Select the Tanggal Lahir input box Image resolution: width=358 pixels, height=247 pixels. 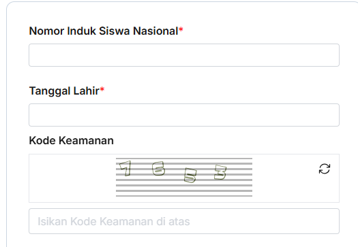point(184,115)
